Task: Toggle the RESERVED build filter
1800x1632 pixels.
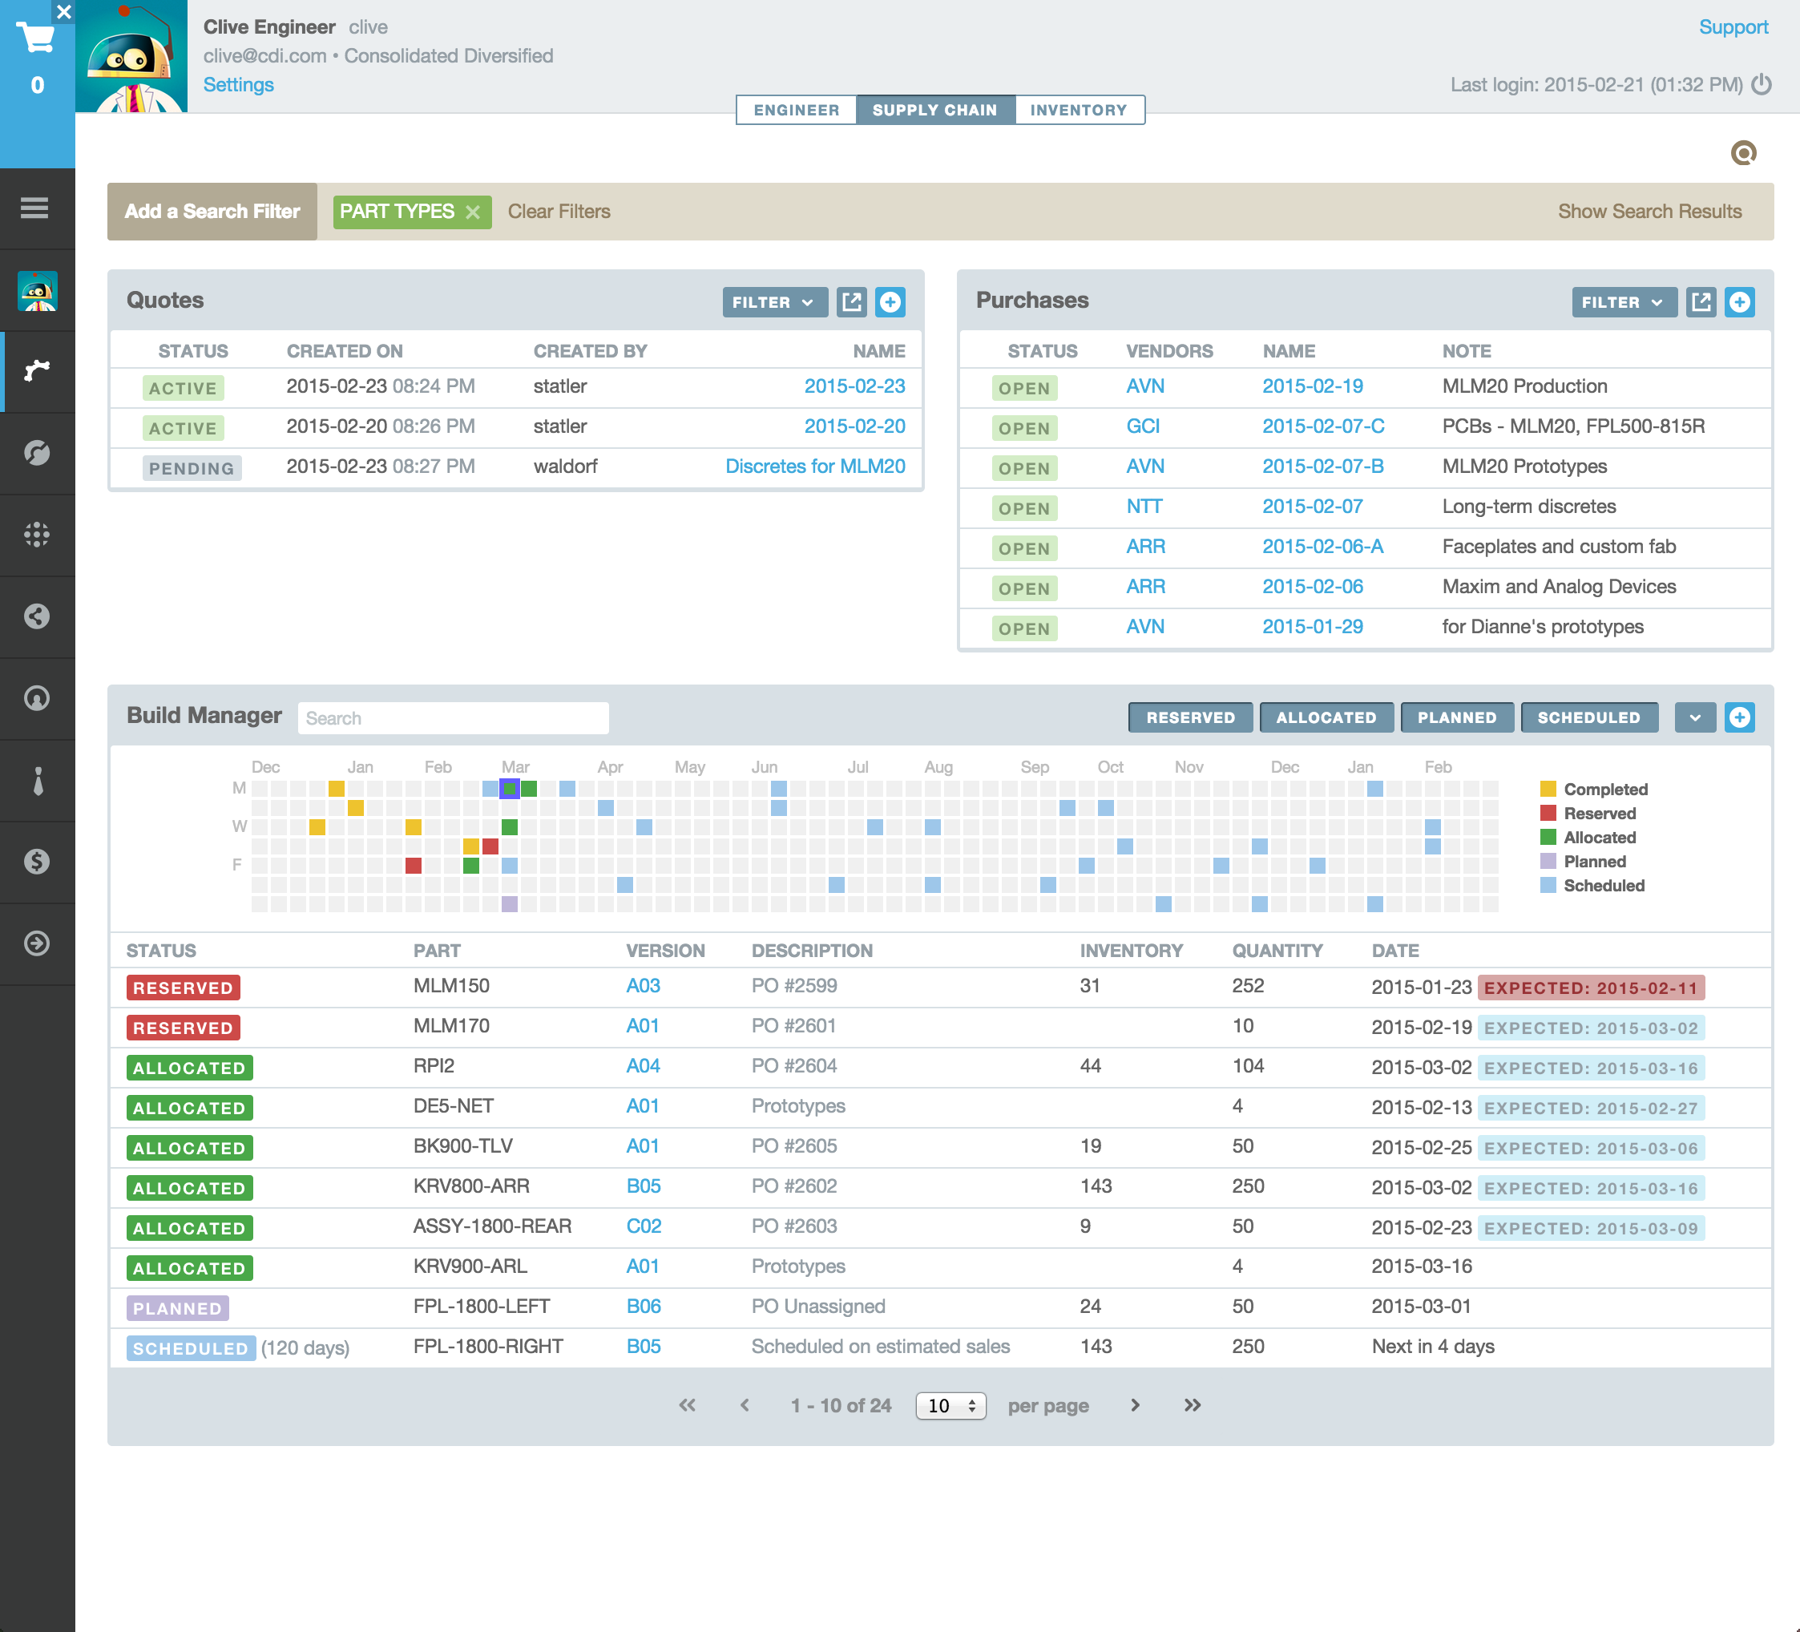Action: pos(1190,717)
